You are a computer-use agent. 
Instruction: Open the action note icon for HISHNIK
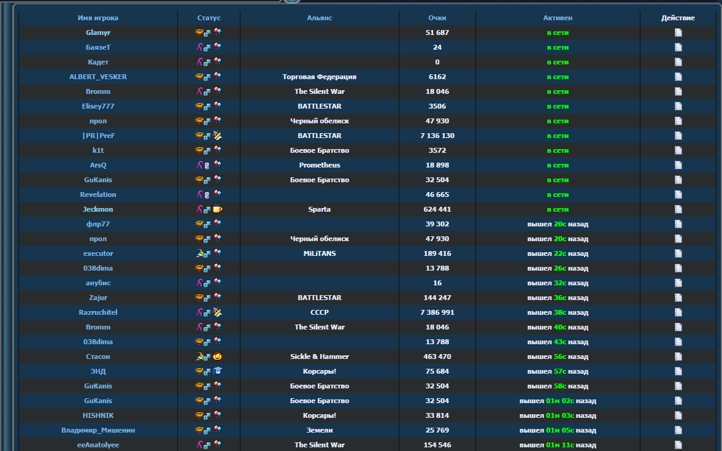coord(678,415)
